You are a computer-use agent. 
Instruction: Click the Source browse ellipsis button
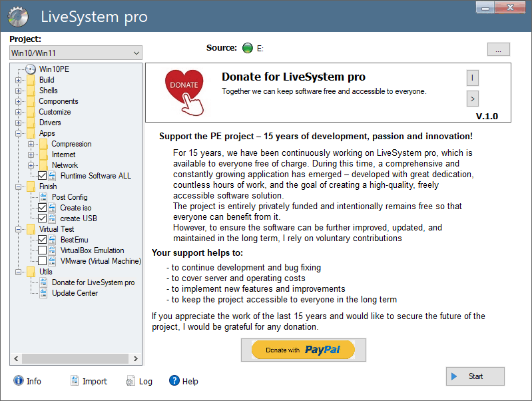pos(498,49)
